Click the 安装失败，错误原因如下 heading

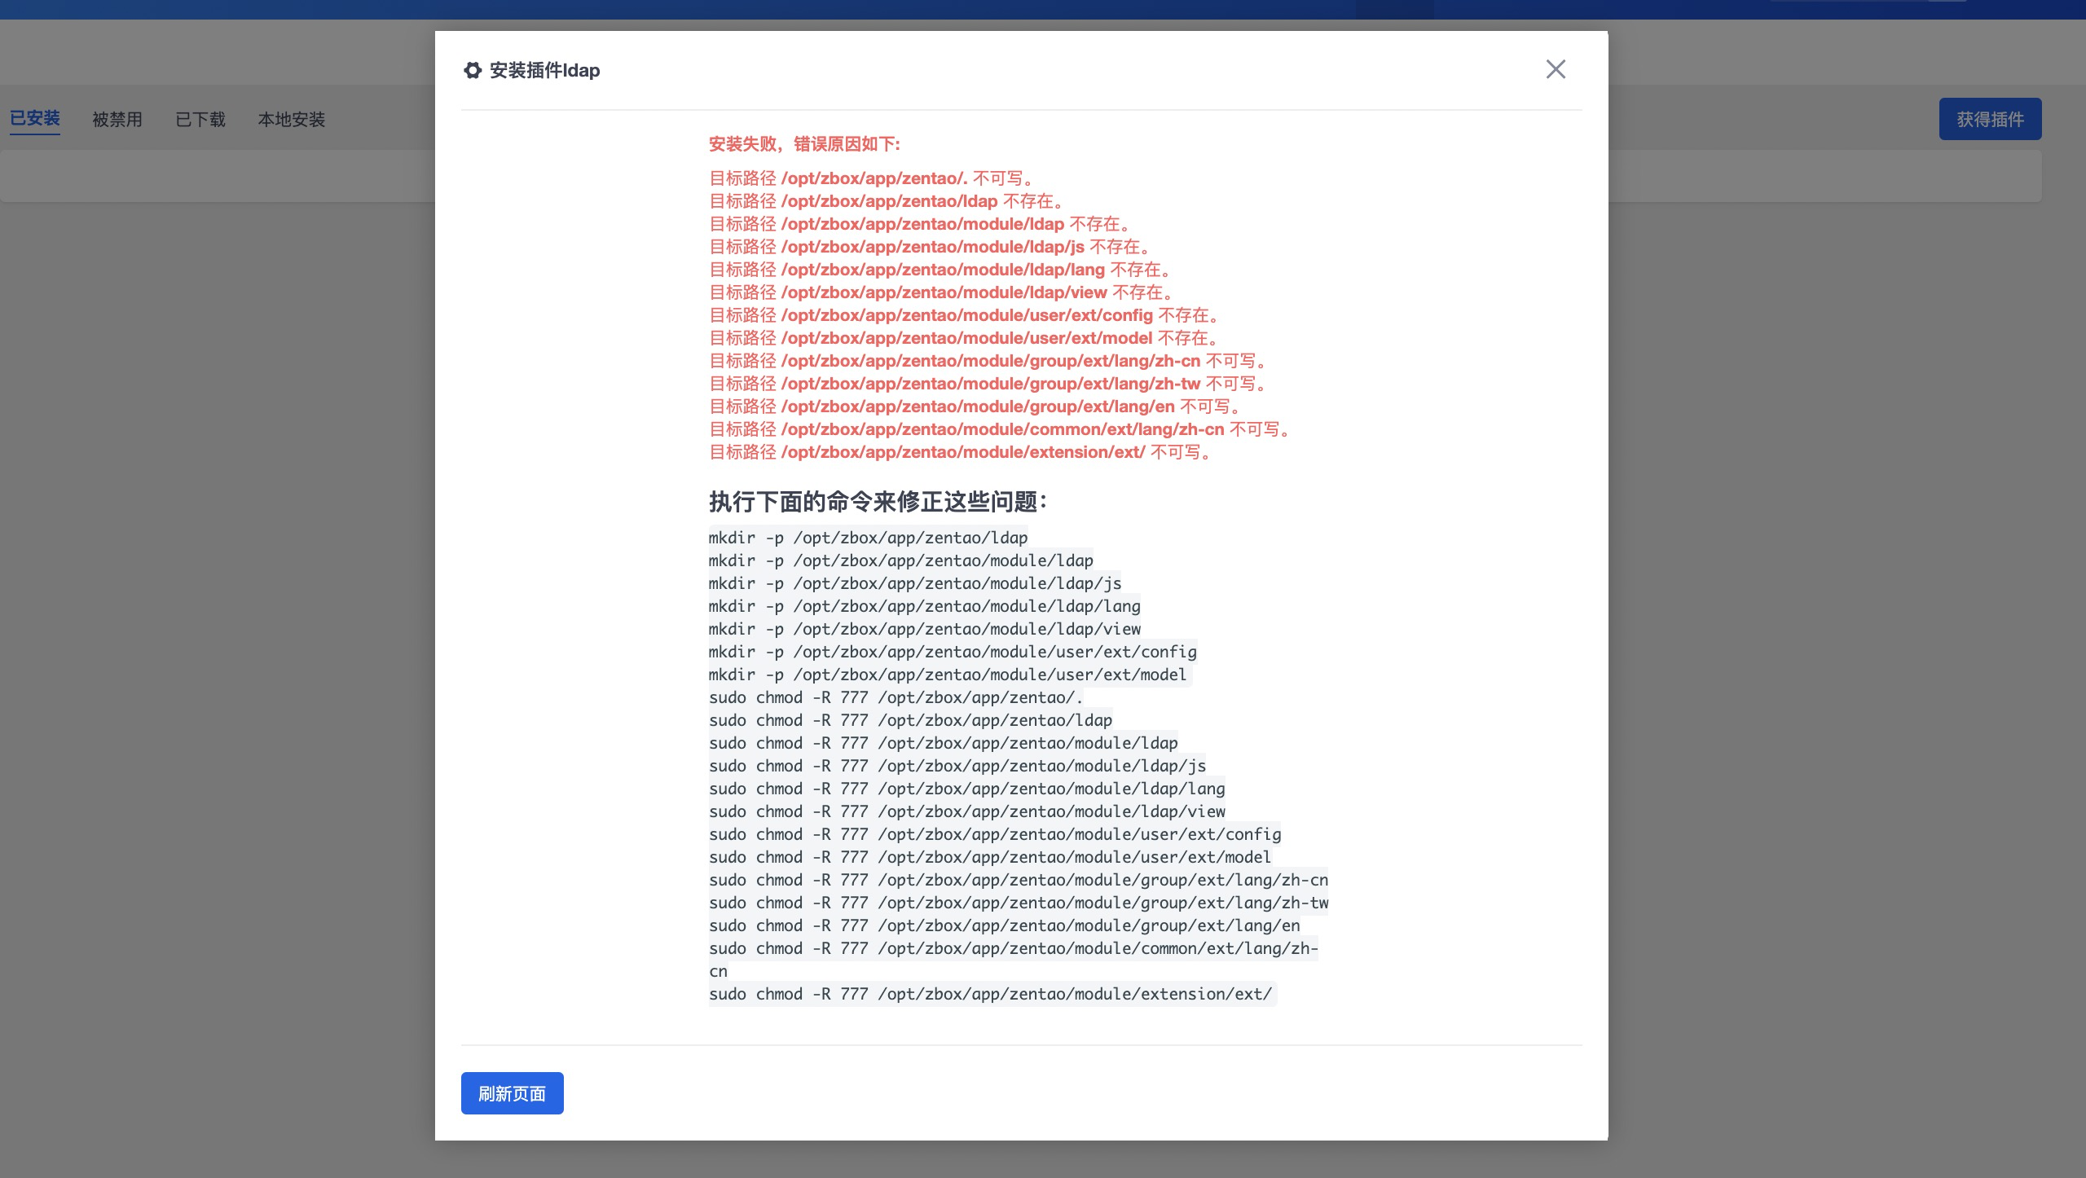tap(804, 144)
